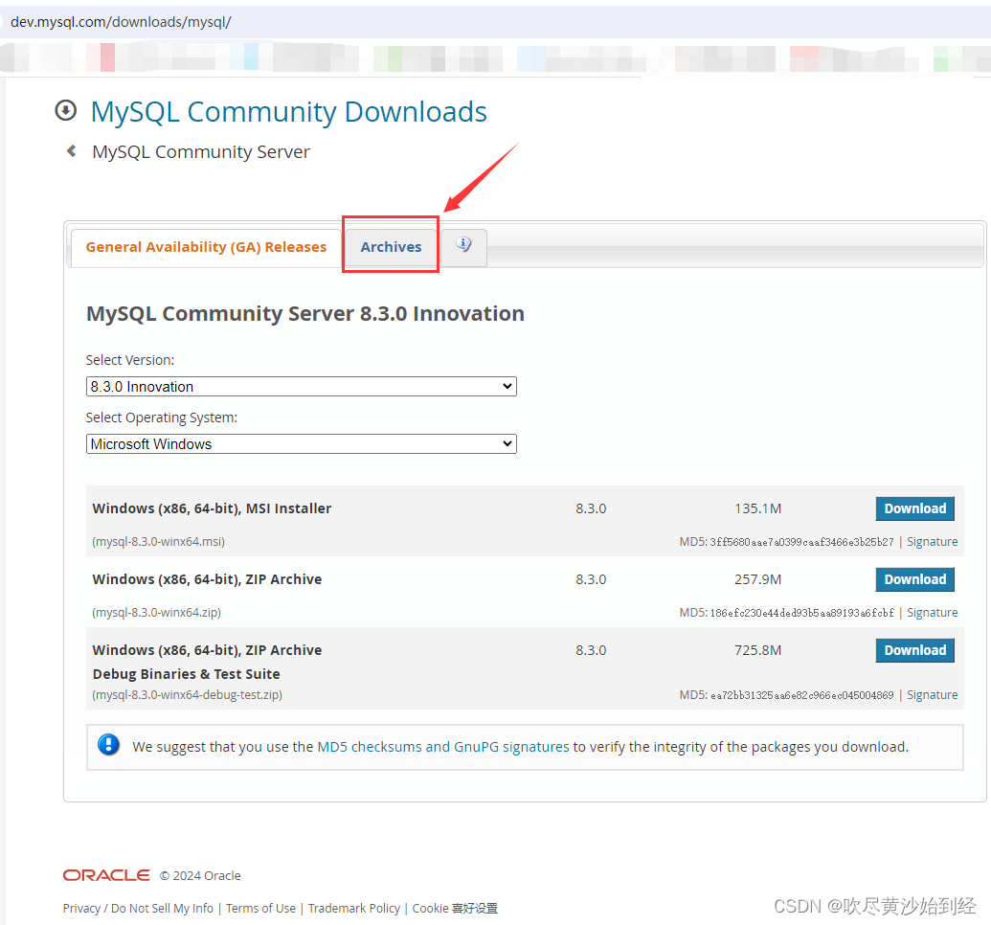The height and width of the screenshot is (925, 991).
Task: Click the browser address bar URL
Action: pyautogui.click(x=121, y=22)
